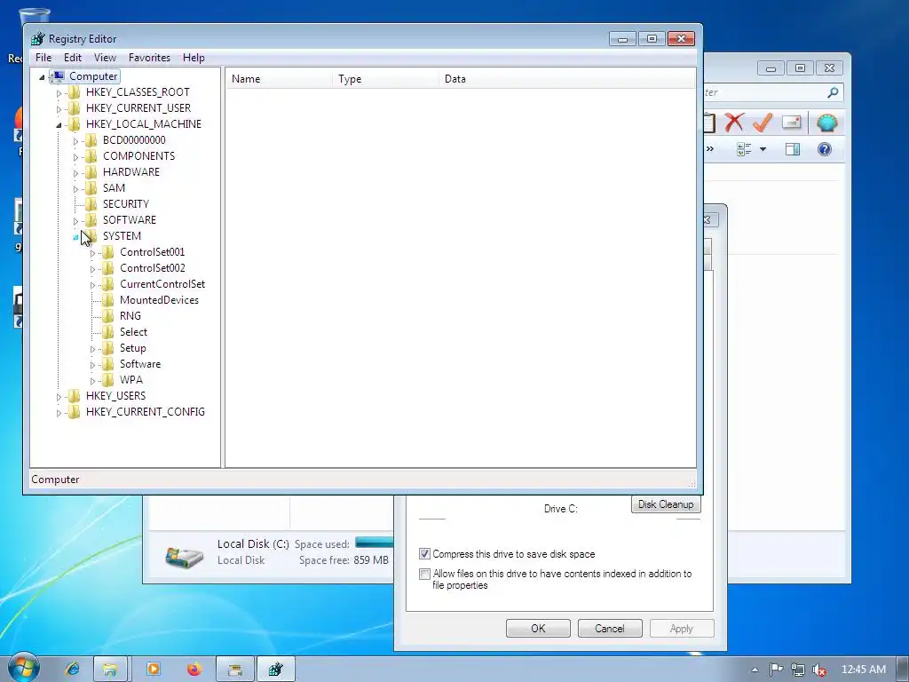Collapse the SYSTEM key arrow
The width and height of the screenshot is (909, 682).
click(75, 236)
